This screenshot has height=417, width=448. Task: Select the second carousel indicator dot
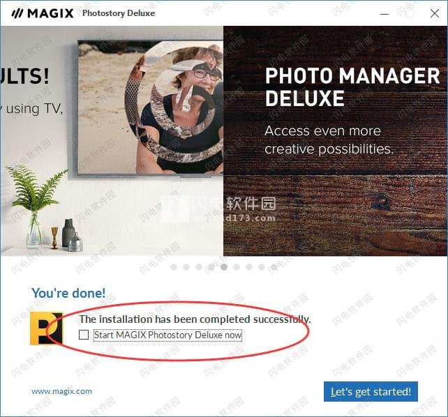coord(186,267)
